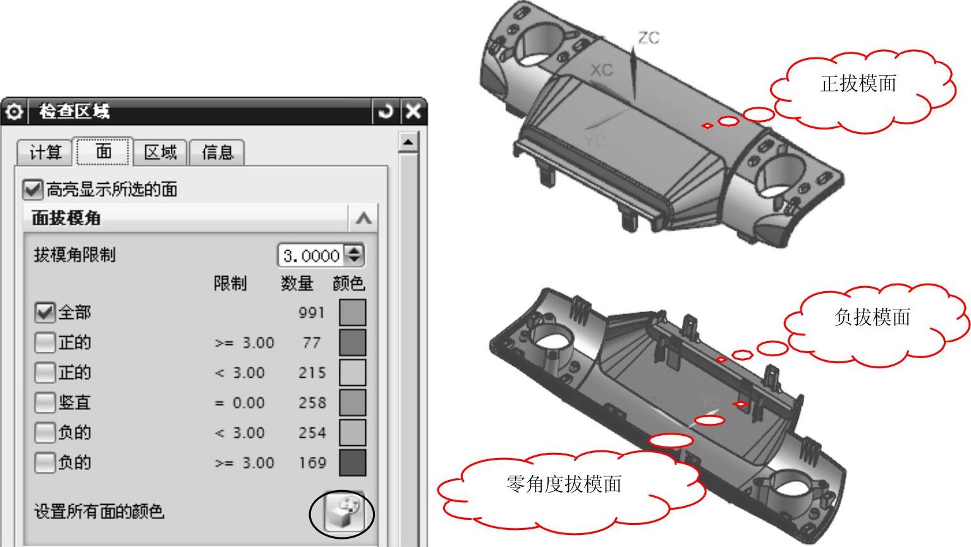
Task: Click the 全部 color swatch
Action: point(353,313)
